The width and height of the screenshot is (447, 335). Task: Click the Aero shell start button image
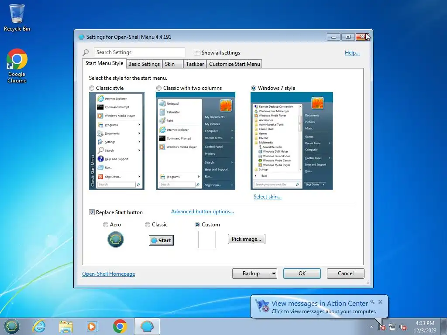pyautogui.click(x=115, y=239)
